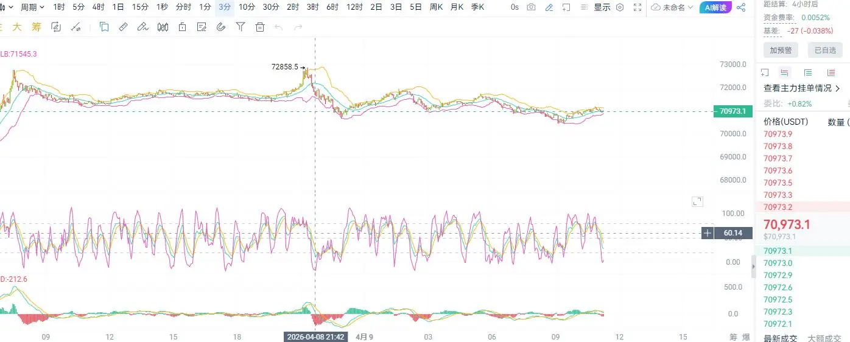This screenshot has height=342, width=850.
Task: Open the 显示 display settings
Action: coord(602,7)
